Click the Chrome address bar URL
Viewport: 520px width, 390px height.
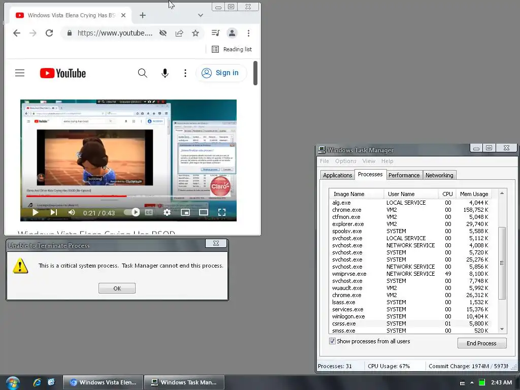[115, 33]
